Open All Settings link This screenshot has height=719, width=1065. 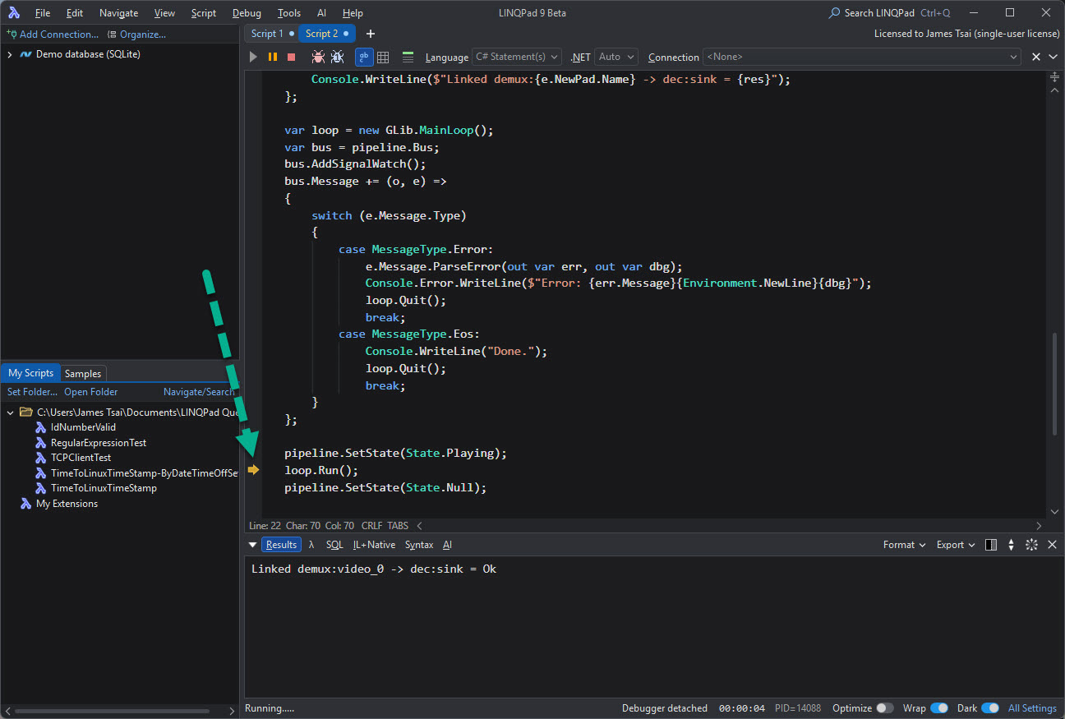click(1032, 708)
